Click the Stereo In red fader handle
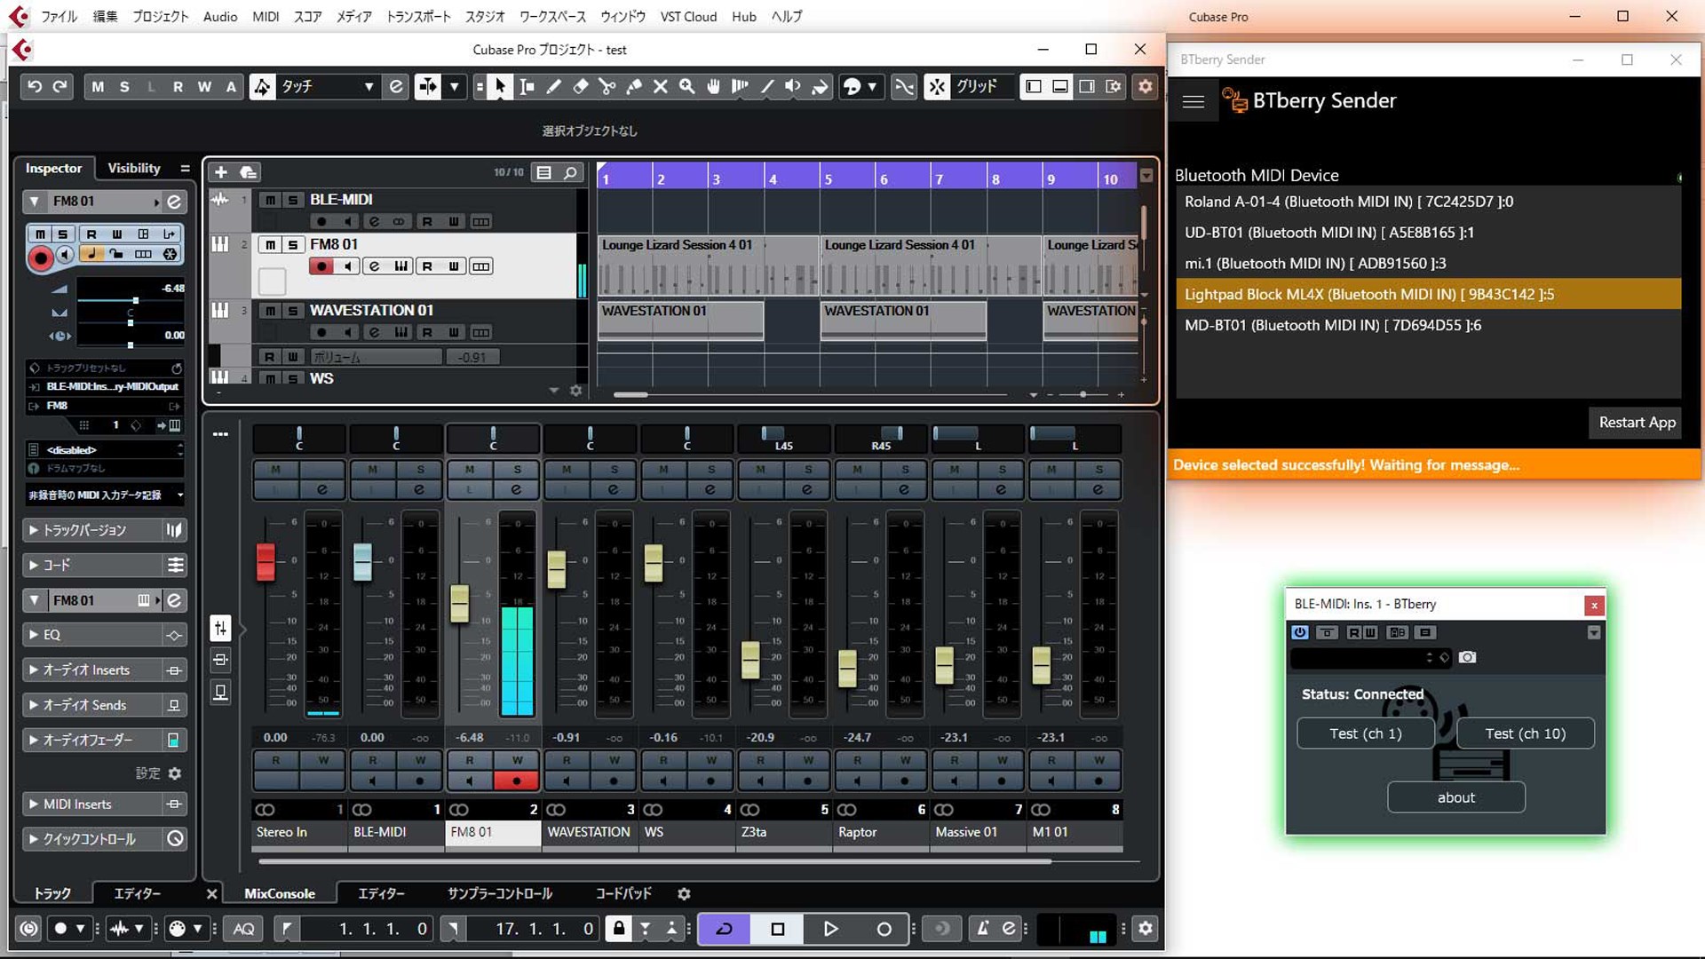 pos(266,563)
